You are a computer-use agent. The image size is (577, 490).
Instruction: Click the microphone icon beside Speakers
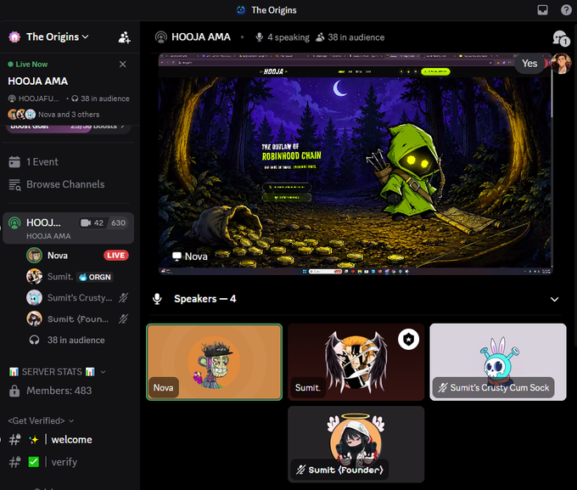tap(157, 299)
